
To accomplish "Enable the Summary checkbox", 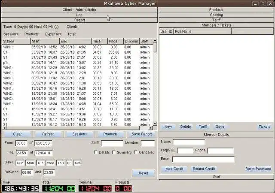I will coord(114,152).
